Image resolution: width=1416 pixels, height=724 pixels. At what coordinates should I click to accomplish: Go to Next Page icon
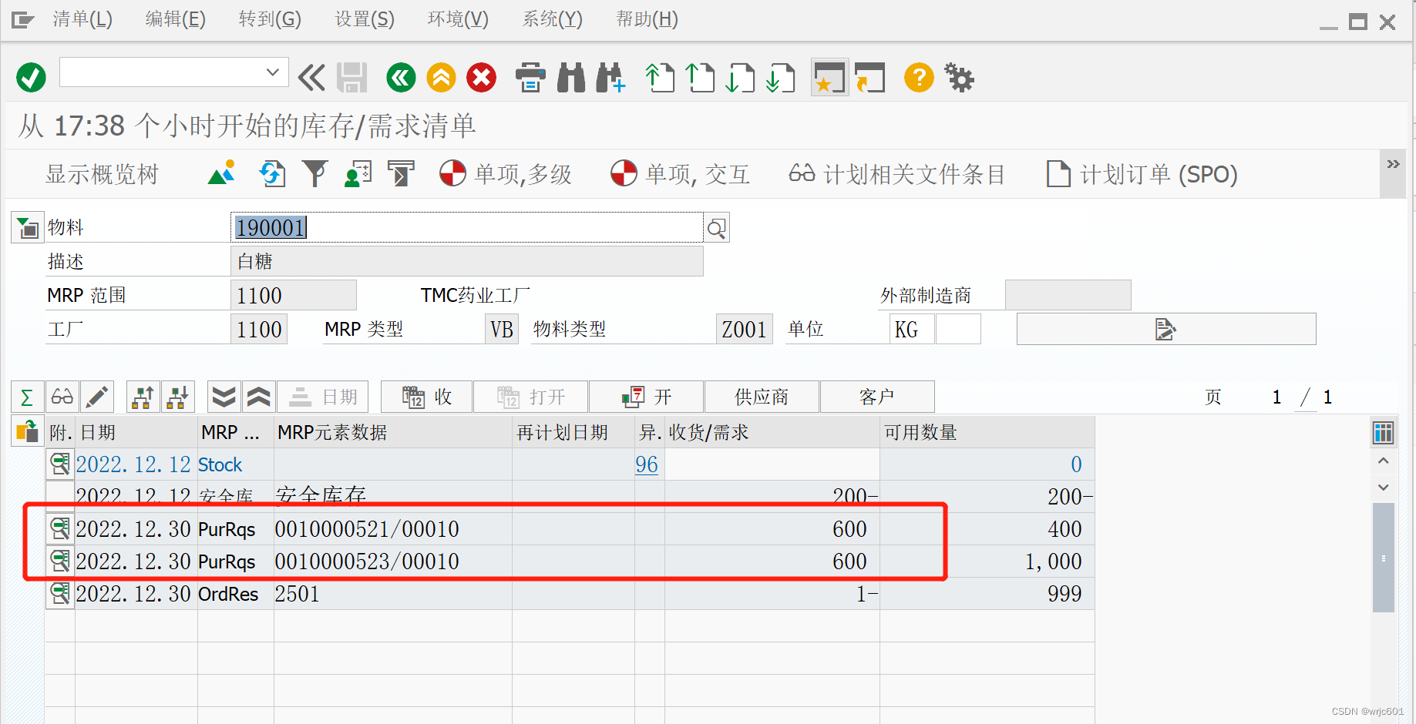point(741,78)
